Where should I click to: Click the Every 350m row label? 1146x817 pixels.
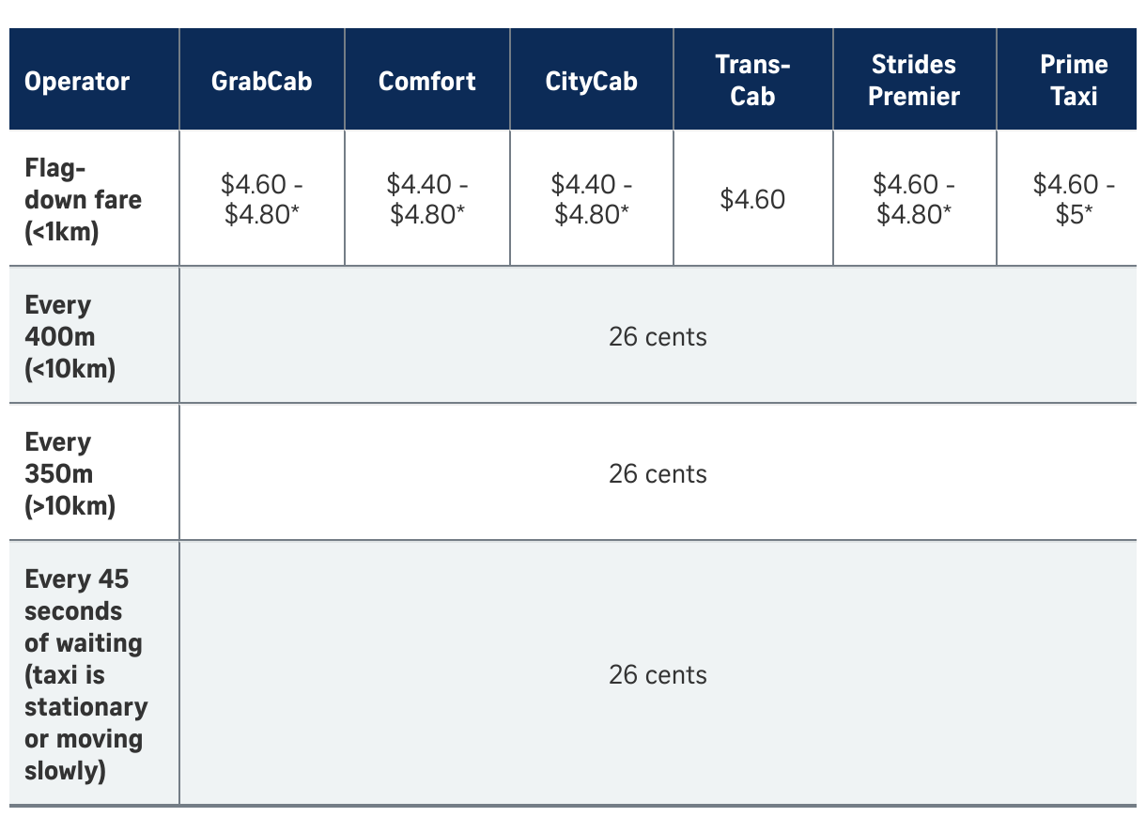70,473
